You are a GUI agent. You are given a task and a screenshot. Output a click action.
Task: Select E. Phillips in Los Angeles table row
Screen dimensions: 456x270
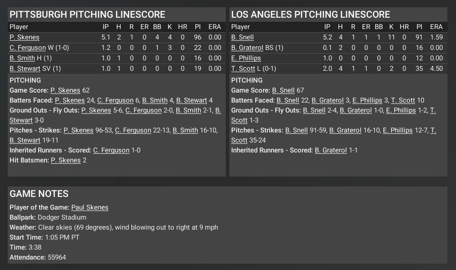(x=246, y=58)
